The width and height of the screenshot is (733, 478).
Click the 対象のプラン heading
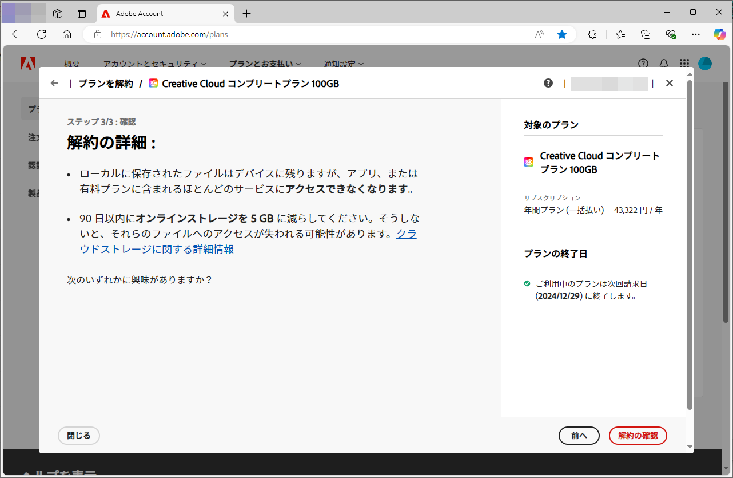click(x=551, y=125)
